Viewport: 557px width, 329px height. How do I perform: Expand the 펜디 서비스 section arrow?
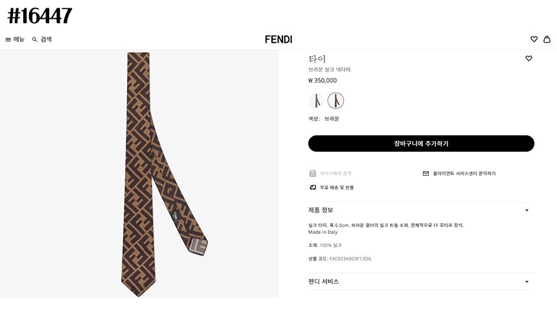(527, 282)
